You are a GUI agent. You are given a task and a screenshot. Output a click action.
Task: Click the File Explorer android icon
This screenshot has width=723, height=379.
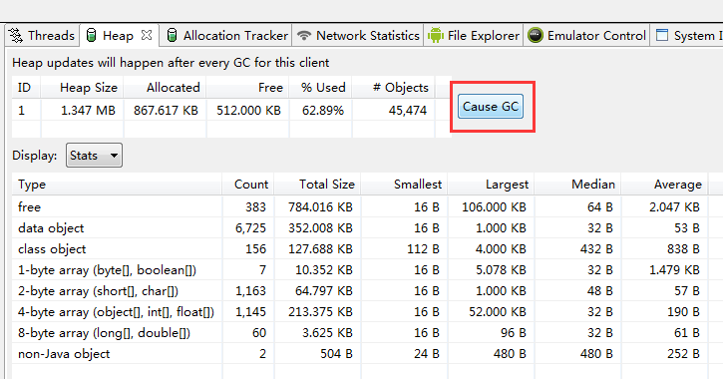[x=435, y=36]
